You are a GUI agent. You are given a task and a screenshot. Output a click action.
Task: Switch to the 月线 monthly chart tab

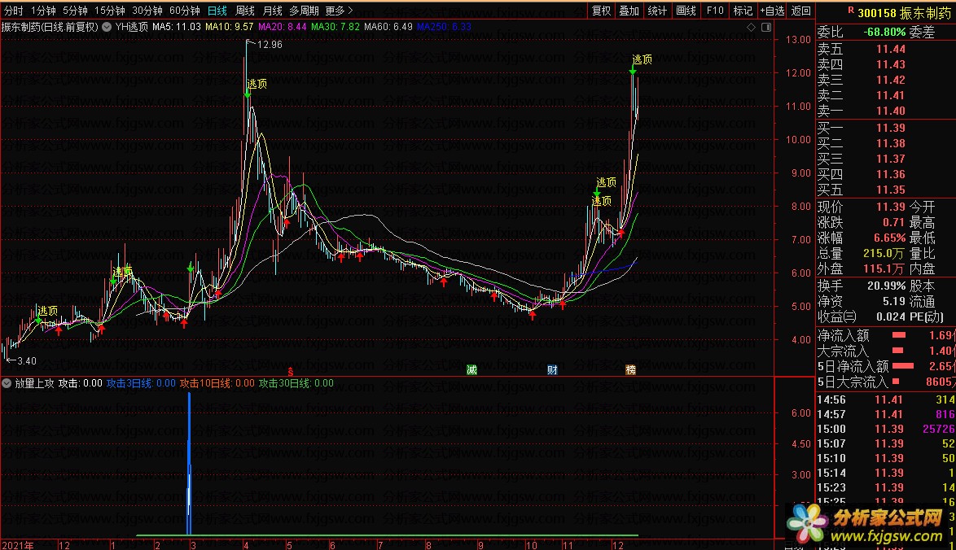(273, 11)
